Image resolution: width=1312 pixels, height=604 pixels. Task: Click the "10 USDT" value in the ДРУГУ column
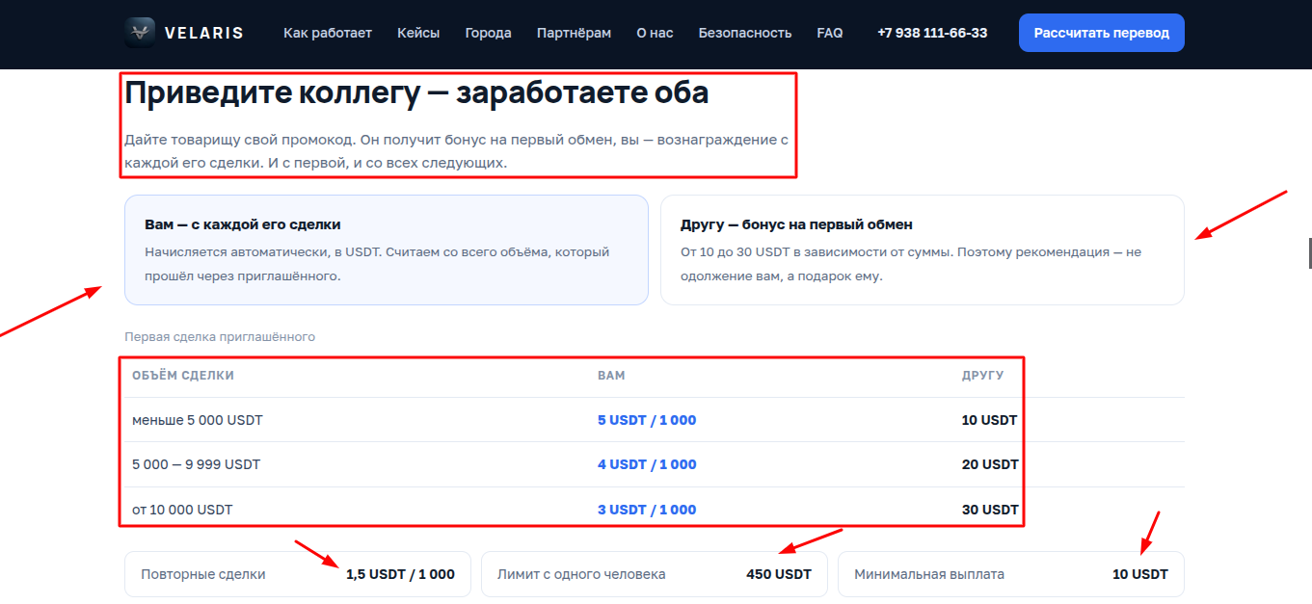tap(990, 420)
